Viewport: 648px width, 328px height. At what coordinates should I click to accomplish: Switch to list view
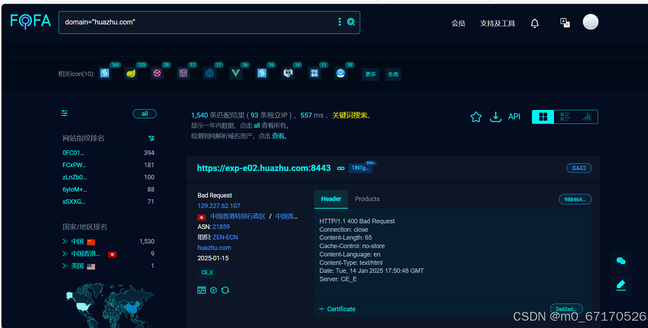point(565,117)
